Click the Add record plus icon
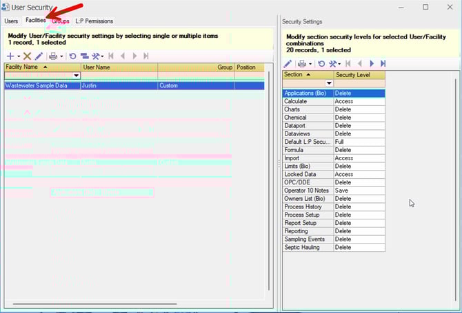The width and height of the screenshot is (462, 313). coord(10,56)
